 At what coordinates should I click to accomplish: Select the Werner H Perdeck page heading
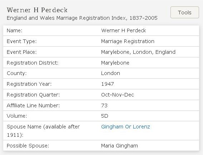[37, 10]
